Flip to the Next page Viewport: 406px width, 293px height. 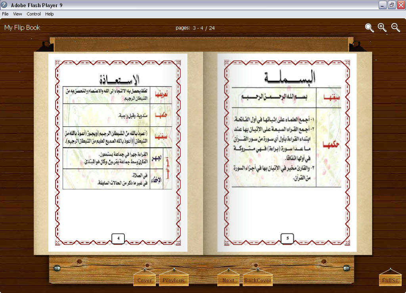pos(228,280)
